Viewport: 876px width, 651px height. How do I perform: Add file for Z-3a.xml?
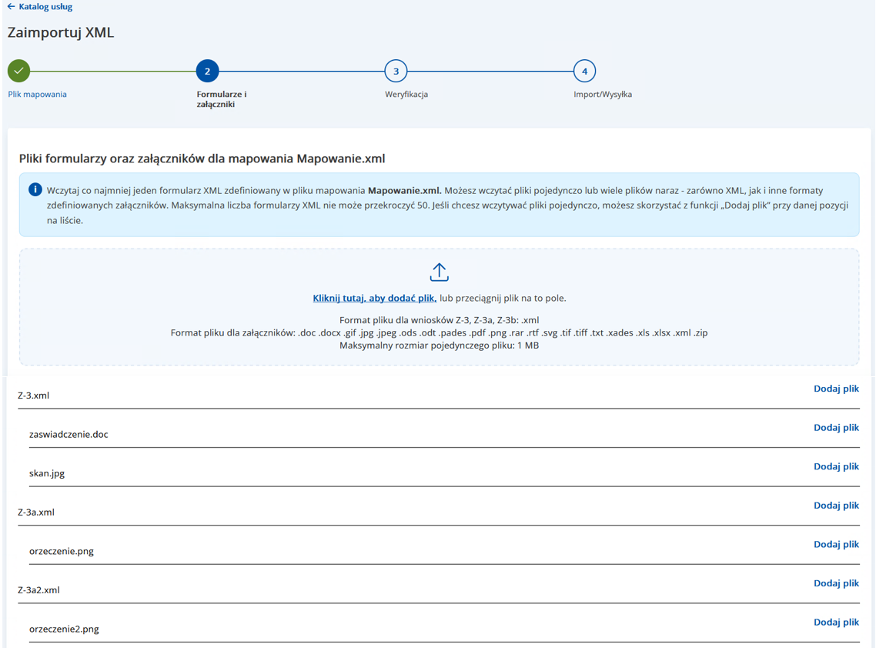[836, 506]
